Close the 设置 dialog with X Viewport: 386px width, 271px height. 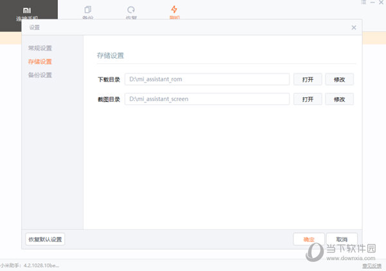354,28
